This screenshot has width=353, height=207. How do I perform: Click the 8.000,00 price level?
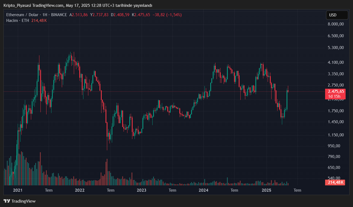[x=335, y=24]
